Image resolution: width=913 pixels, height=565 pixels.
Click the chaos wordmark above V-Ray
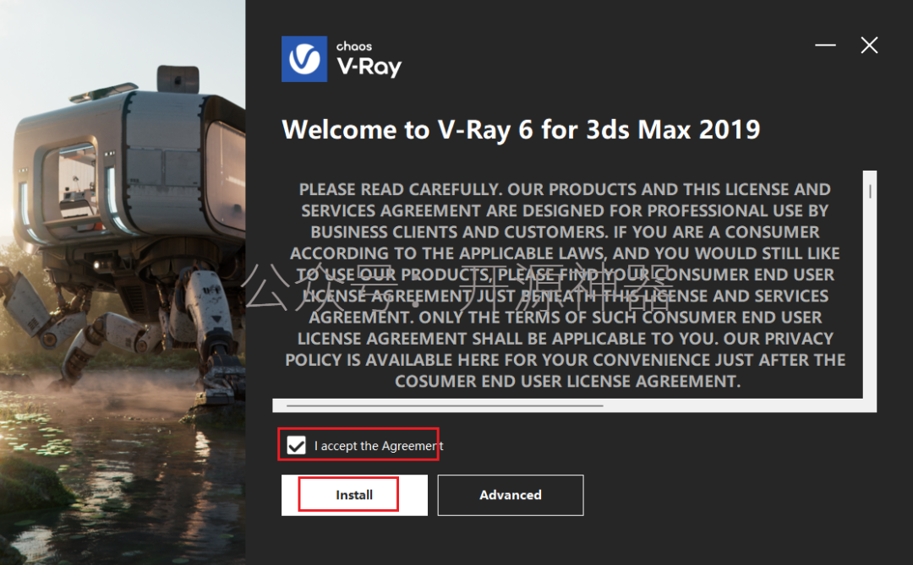point(354,46)
